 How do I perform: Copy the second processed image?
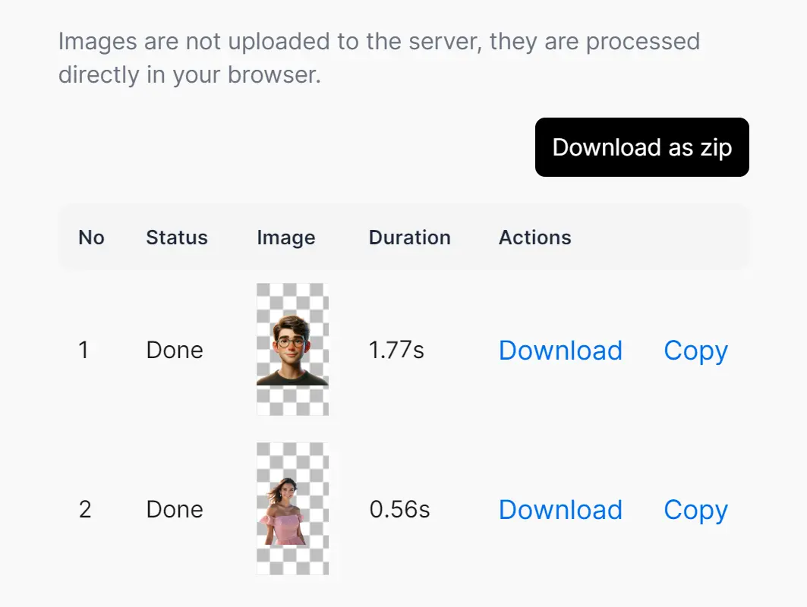(695, 510)
